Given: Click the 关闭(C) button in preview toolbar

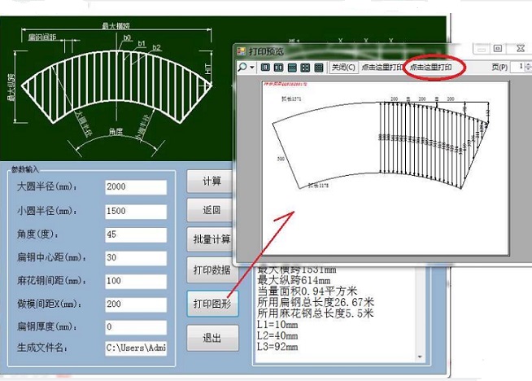Looking at the screenshot, I should 342,68.
